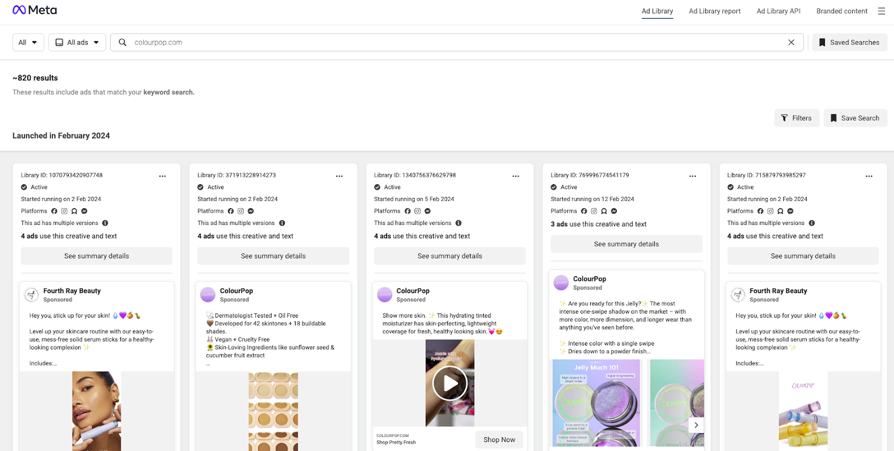Switch to the Ad Library tab
Viewport: 894px width, 451px height.
(x=657, y=11)
